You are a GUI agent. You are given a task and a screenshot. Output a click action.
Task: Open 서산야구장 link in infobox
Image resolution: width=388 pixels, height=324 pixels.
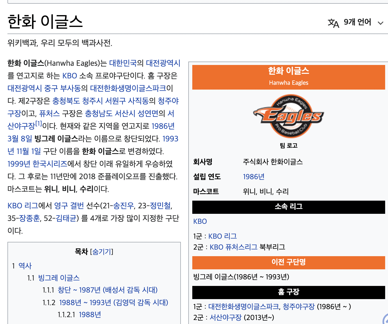[226, 317]
